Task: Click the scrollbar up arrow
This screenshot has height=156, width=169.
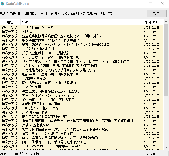Action: [166, 21]
